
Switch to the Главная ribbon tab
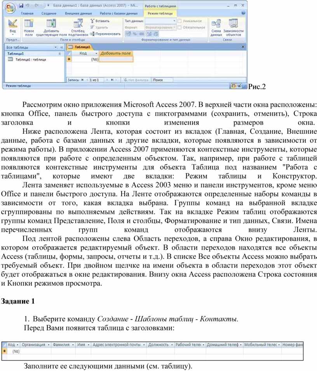pos(27,14)
